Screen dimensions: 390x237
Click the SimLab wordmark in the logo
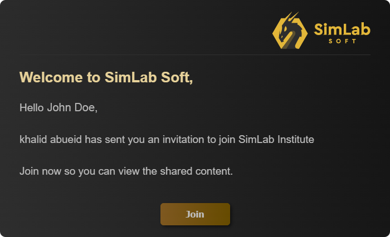[x=342, y=28]
